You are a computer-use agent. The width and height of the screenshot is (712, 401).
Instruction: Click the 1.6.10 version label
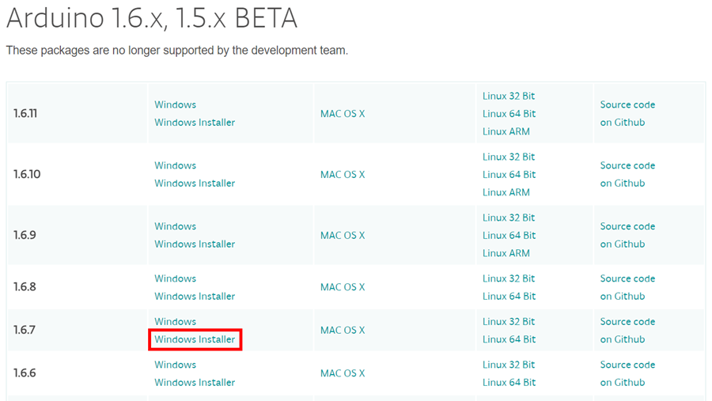(x=27, y=174)
